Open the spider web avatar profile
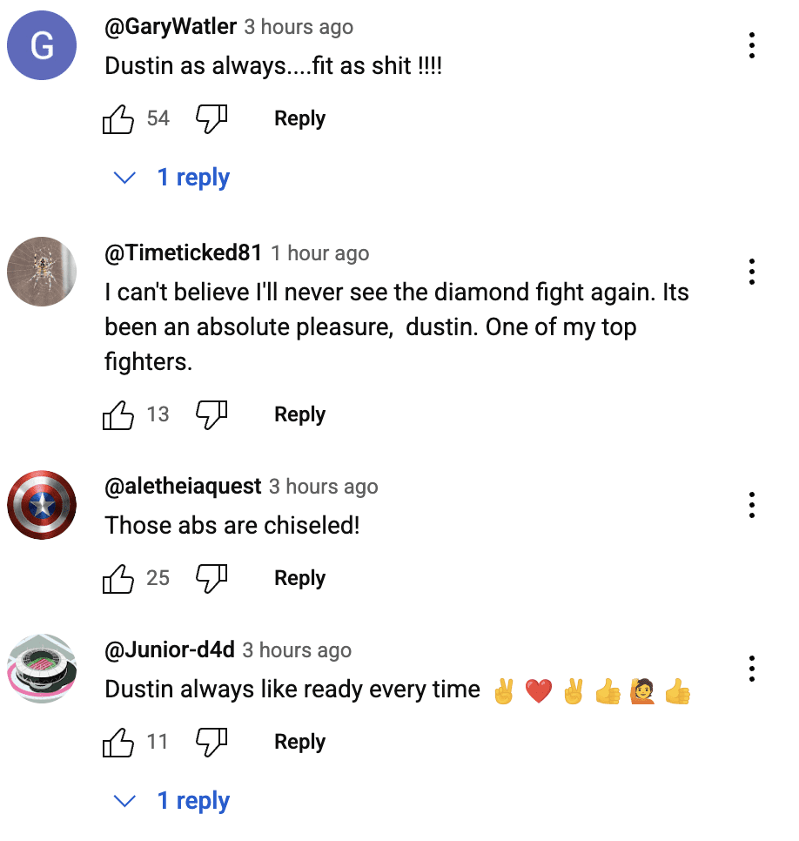Viewport: 799px width, 841px height. coord(42,272)
